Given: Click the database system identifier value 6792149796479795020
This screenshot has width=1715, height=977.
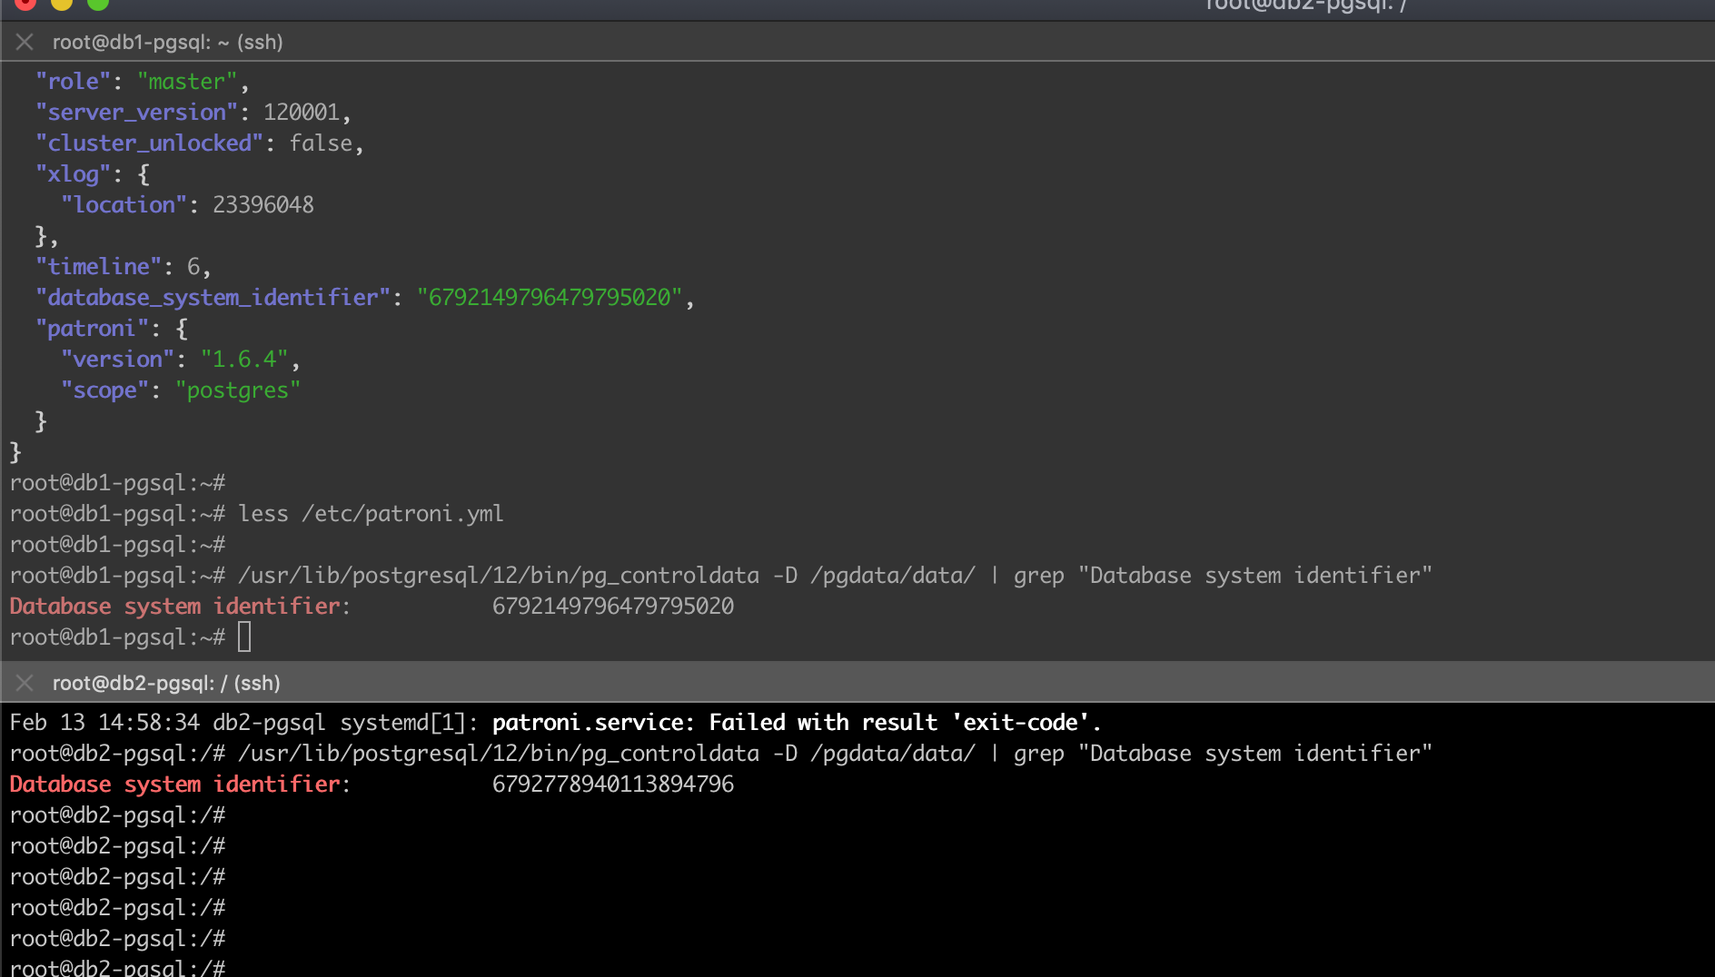Looking at the screenshot, I should click(x=613, y=605).
